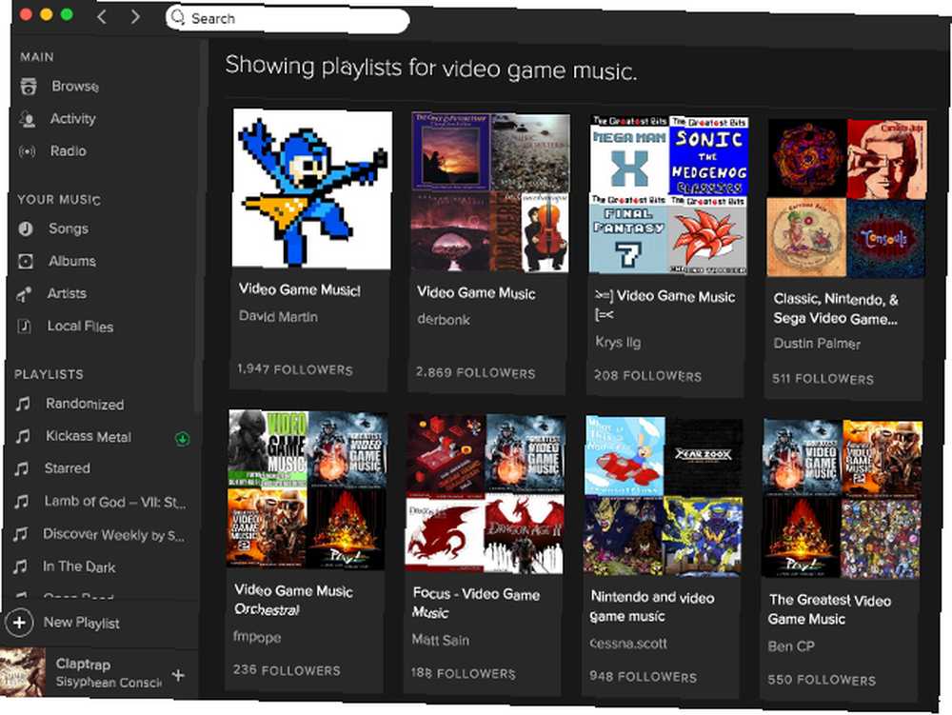Open Krys Ilg's profile
The width and height of the screenshot is (952, 715).
point(618,343)
